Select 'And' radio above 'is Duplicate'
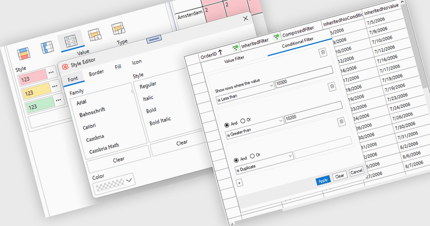This screenshot has height=226, width=430. (236, 160)
